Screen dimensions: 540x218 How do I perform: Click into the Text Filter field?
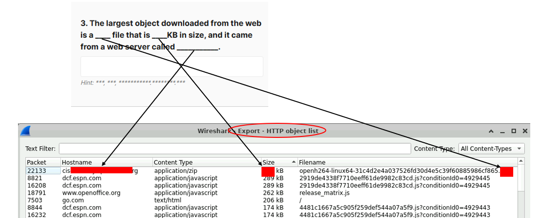235,149
